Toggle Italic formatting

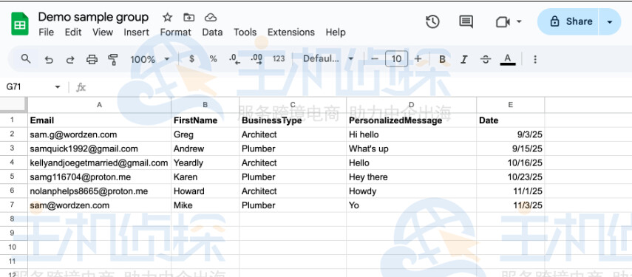click(x=464, y=60)
